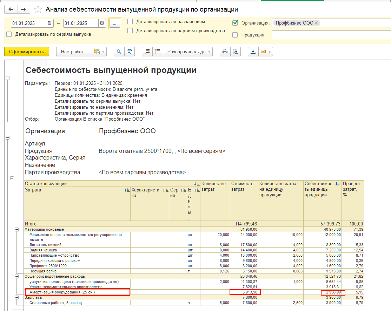Image resolution: width=391 pixels, height=311 pixels.
Task: Sort by Статья калькуляции column icon
Action: click(x=197, y=184)
